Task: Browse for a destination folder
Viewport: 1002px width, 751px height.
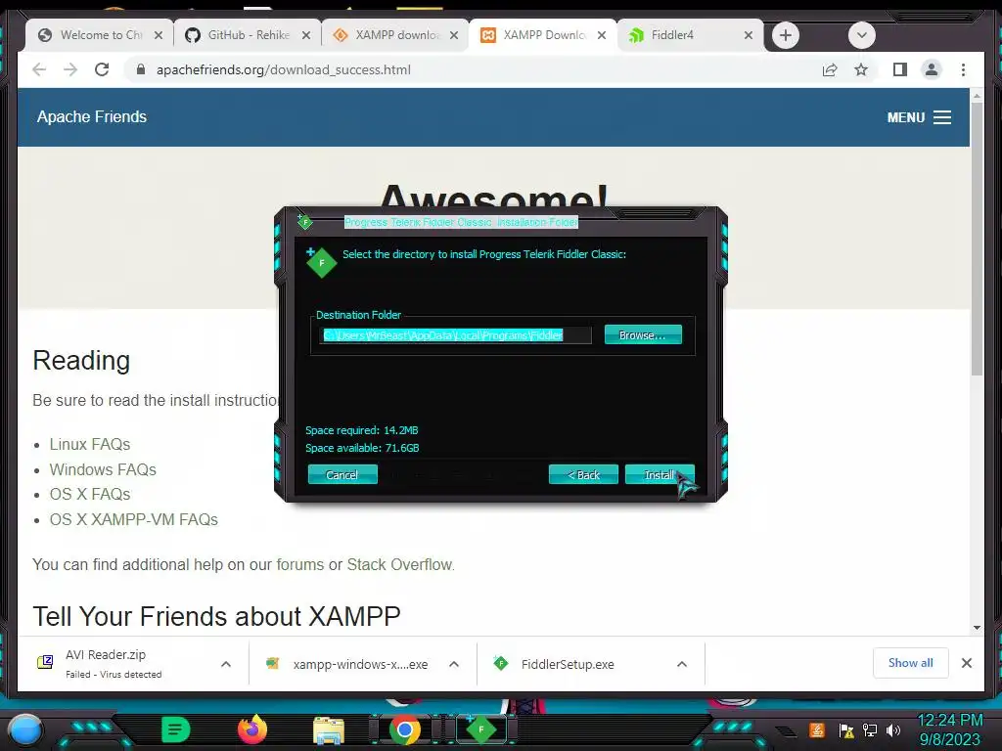Action: 643,334
